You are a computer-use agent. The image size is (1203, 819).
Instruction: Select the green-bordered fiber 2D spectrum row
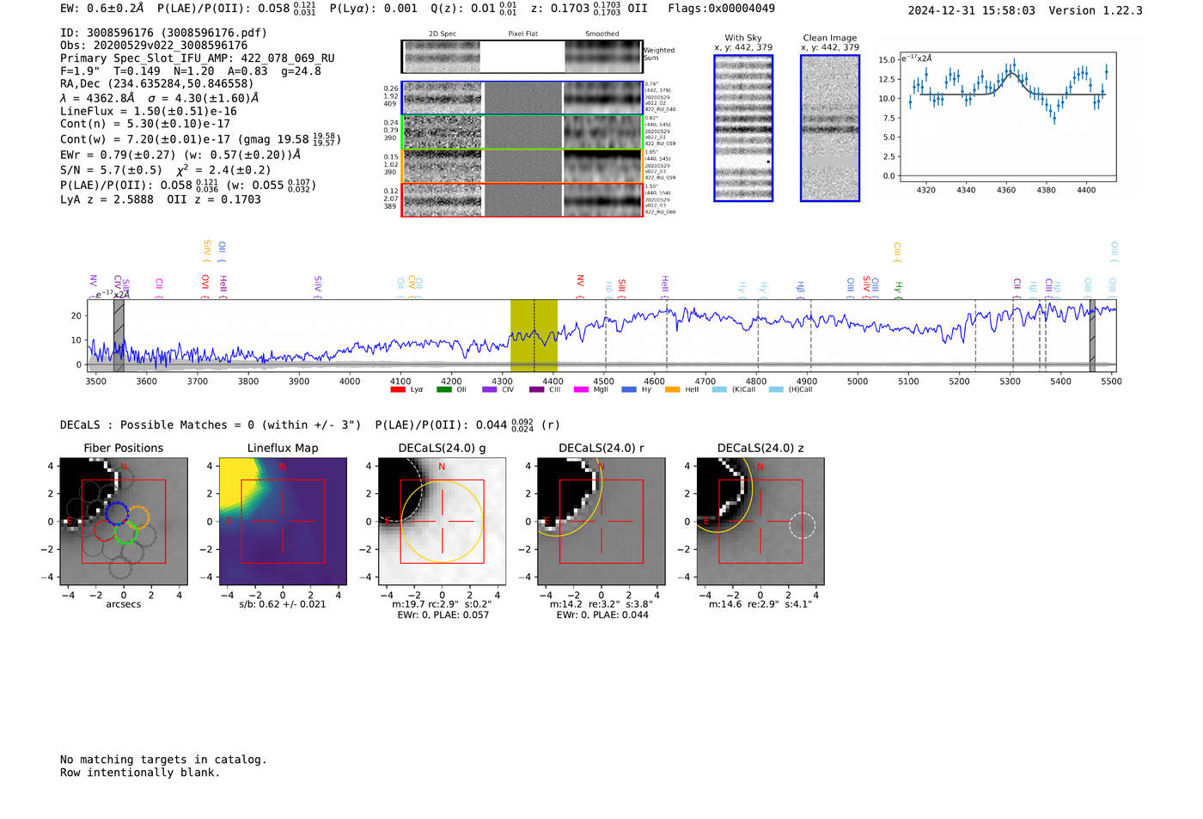tap(522, 132)
